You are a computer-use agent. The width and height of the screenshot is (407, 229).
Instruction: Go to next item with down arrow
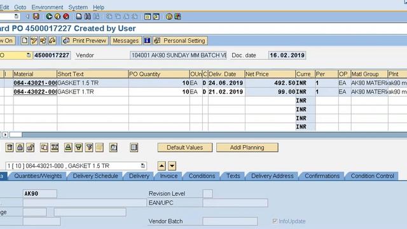(x=172, y=165)
